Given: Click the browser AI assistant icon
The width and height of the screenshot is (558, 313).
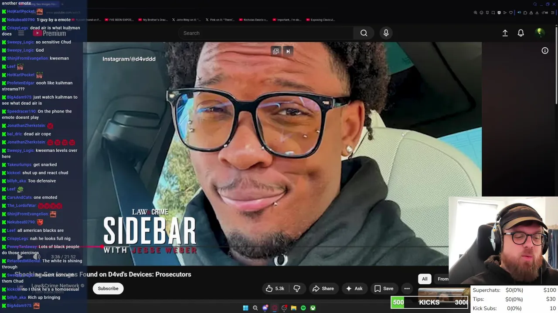Looking at the screenshot, I should tap(545, 13).
